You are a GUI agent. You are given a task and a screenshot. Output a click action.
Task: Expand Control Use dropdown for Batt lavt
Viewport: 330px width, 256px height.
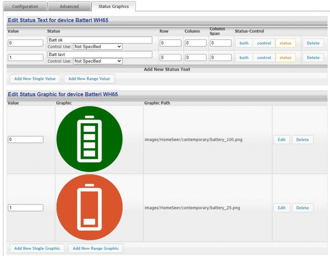tap(98, 61)
